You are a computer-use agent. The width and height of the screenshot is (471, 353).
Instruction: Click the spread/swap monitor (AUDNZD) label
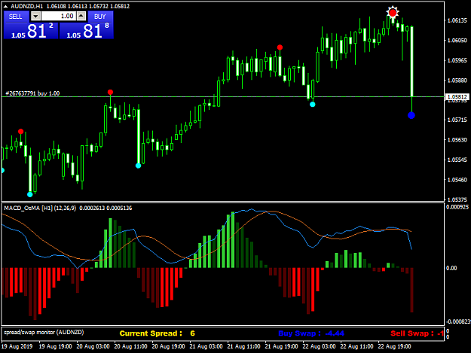(44, 333)
